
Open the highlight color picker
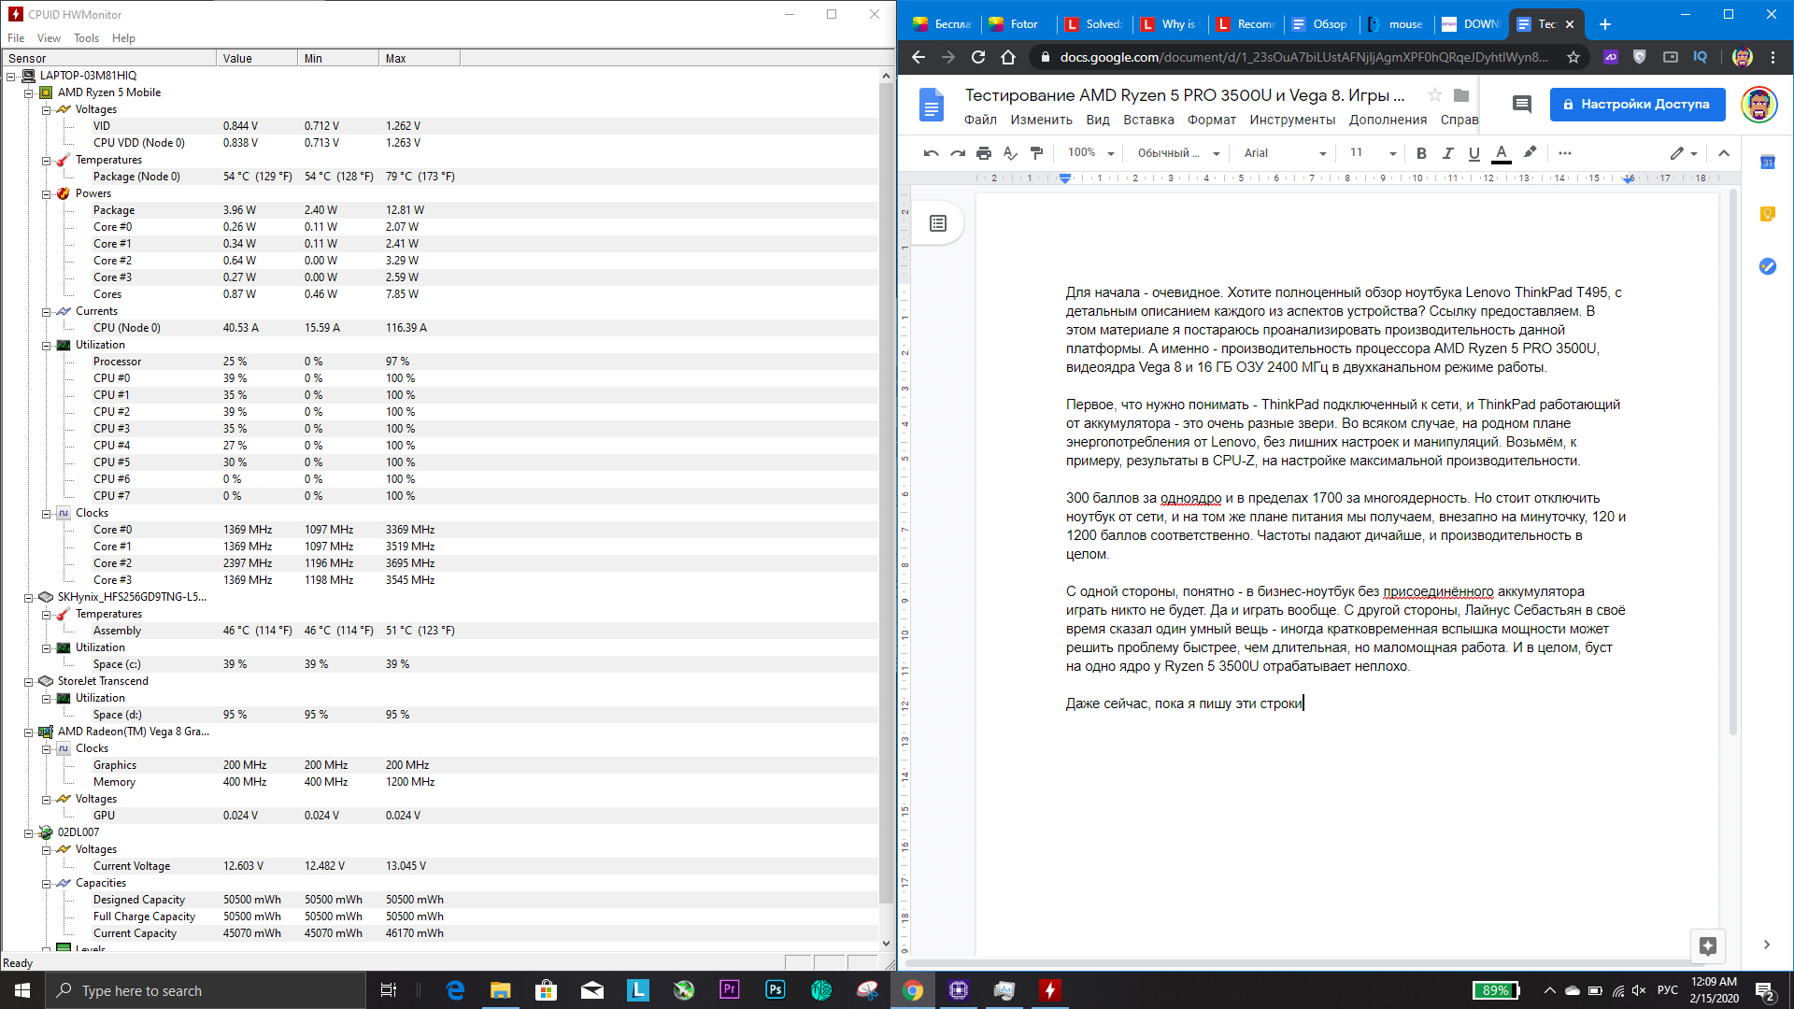click(x=1530, y=153)
